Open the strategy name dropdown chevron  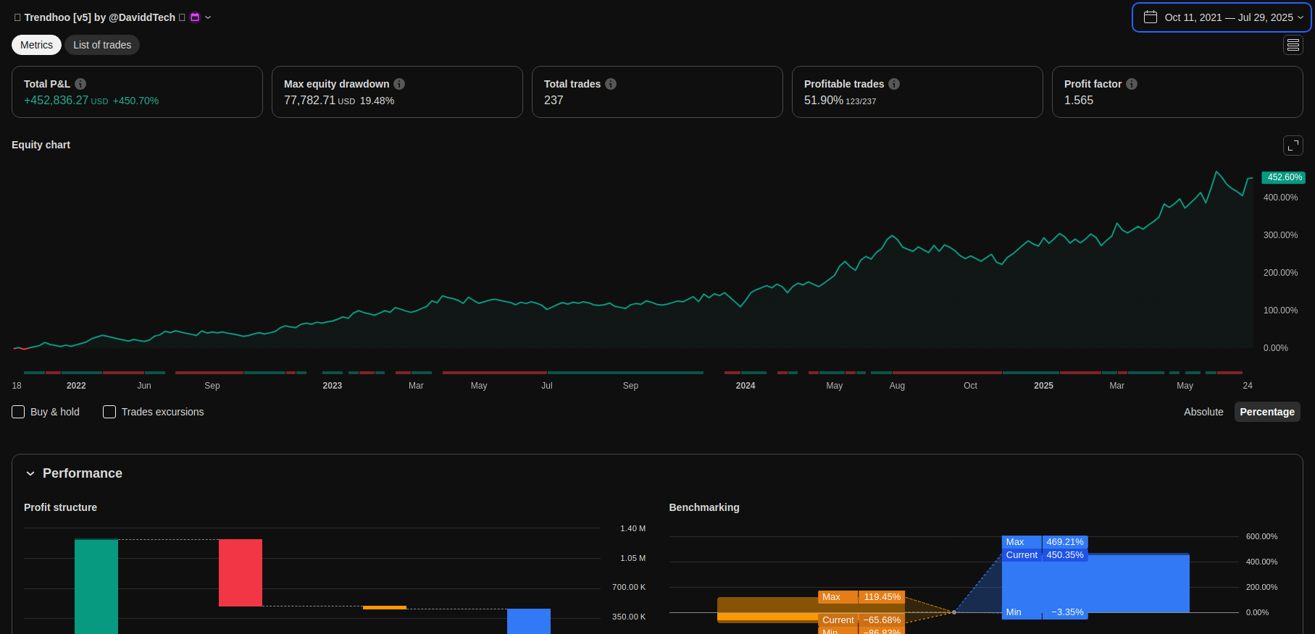coord(208,17)
